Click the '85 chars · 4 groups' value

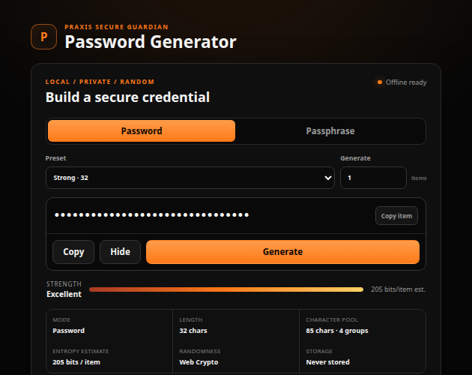337,331
